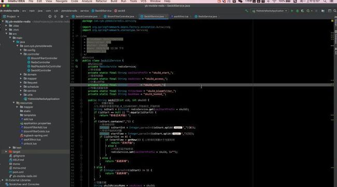Screen dimensions: 337x187
Task: Run the application with green play icon
Action: coord(292,11)
